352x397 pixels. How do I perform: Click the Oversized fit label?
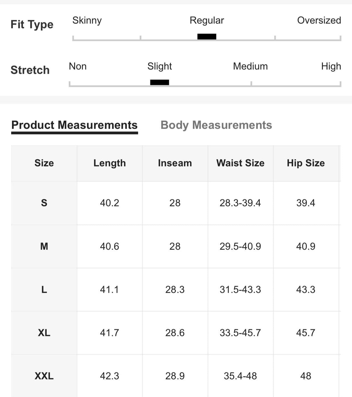pyautogui.click(x=319, y=20)
